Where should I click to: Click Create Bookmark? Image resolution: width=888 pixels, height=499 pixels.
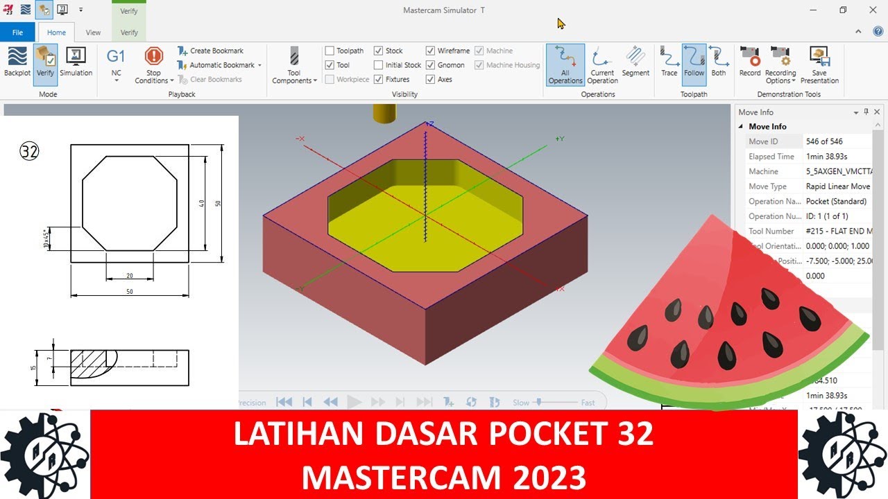(x=211, y=51)
